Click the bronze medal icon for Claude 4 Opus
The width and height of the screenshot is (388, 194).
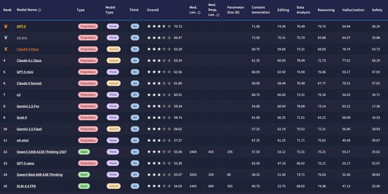coord(5,49)
